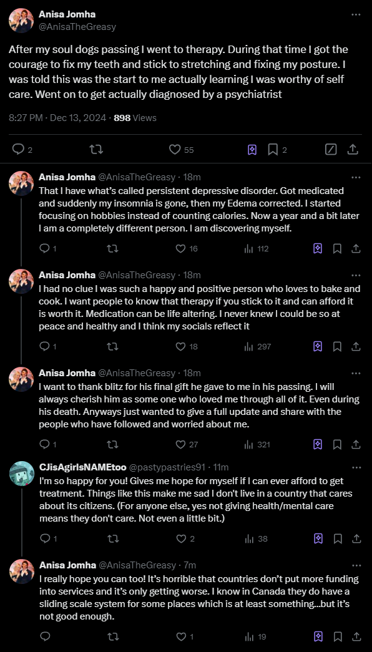Share the reply showing 297 views
This screenshot has width=372, height=652.
pos(356,346)
